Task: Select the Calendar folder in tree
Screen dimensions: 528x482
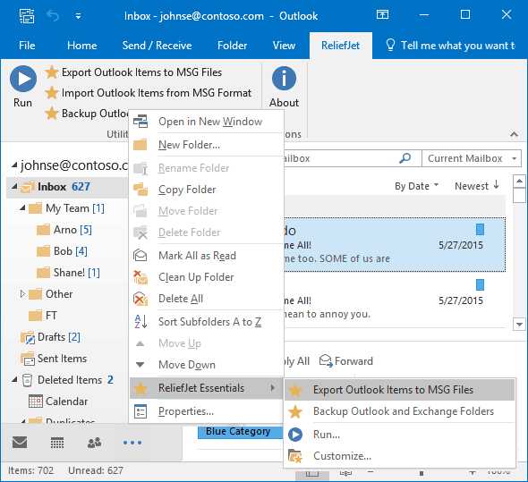Action: (67, 402)
